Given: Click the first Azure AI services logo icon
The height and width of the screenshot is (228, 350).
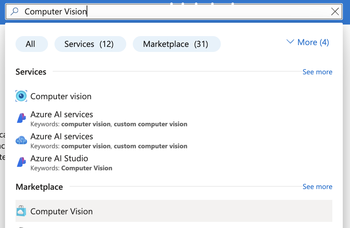Looking at the screenshot, I should tap(21, 118).
